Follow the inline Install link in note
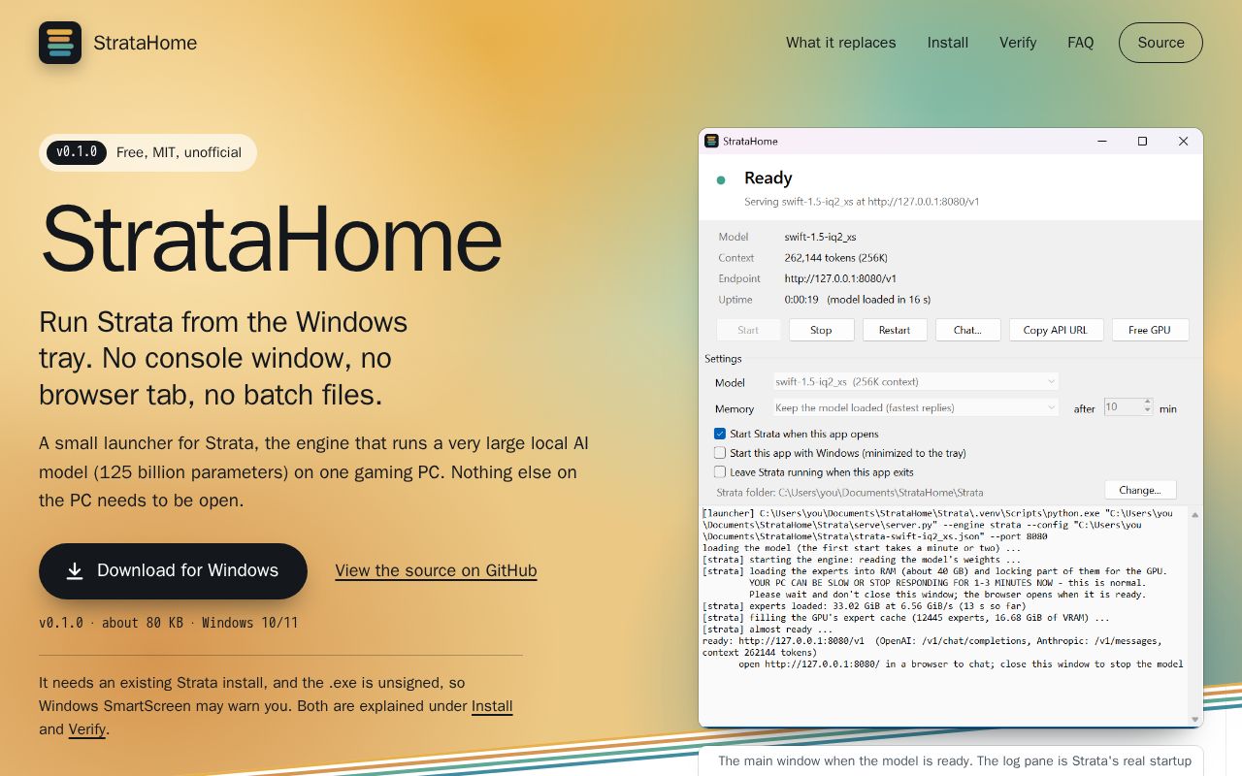This screenshot has width=1242, height=776. pos(492,706)
